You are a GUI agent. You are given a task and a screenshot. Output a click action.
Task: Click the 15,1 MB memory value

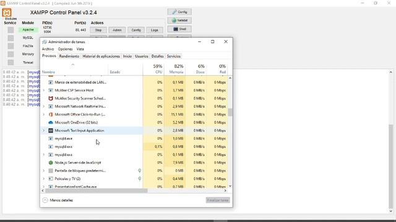coord(177,114)
